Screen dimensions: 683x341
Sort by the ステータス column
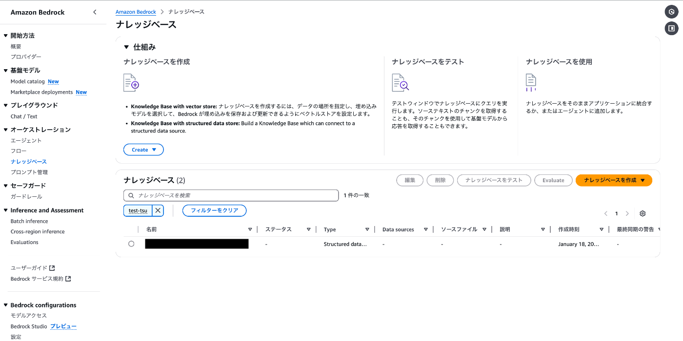(308, 229)
